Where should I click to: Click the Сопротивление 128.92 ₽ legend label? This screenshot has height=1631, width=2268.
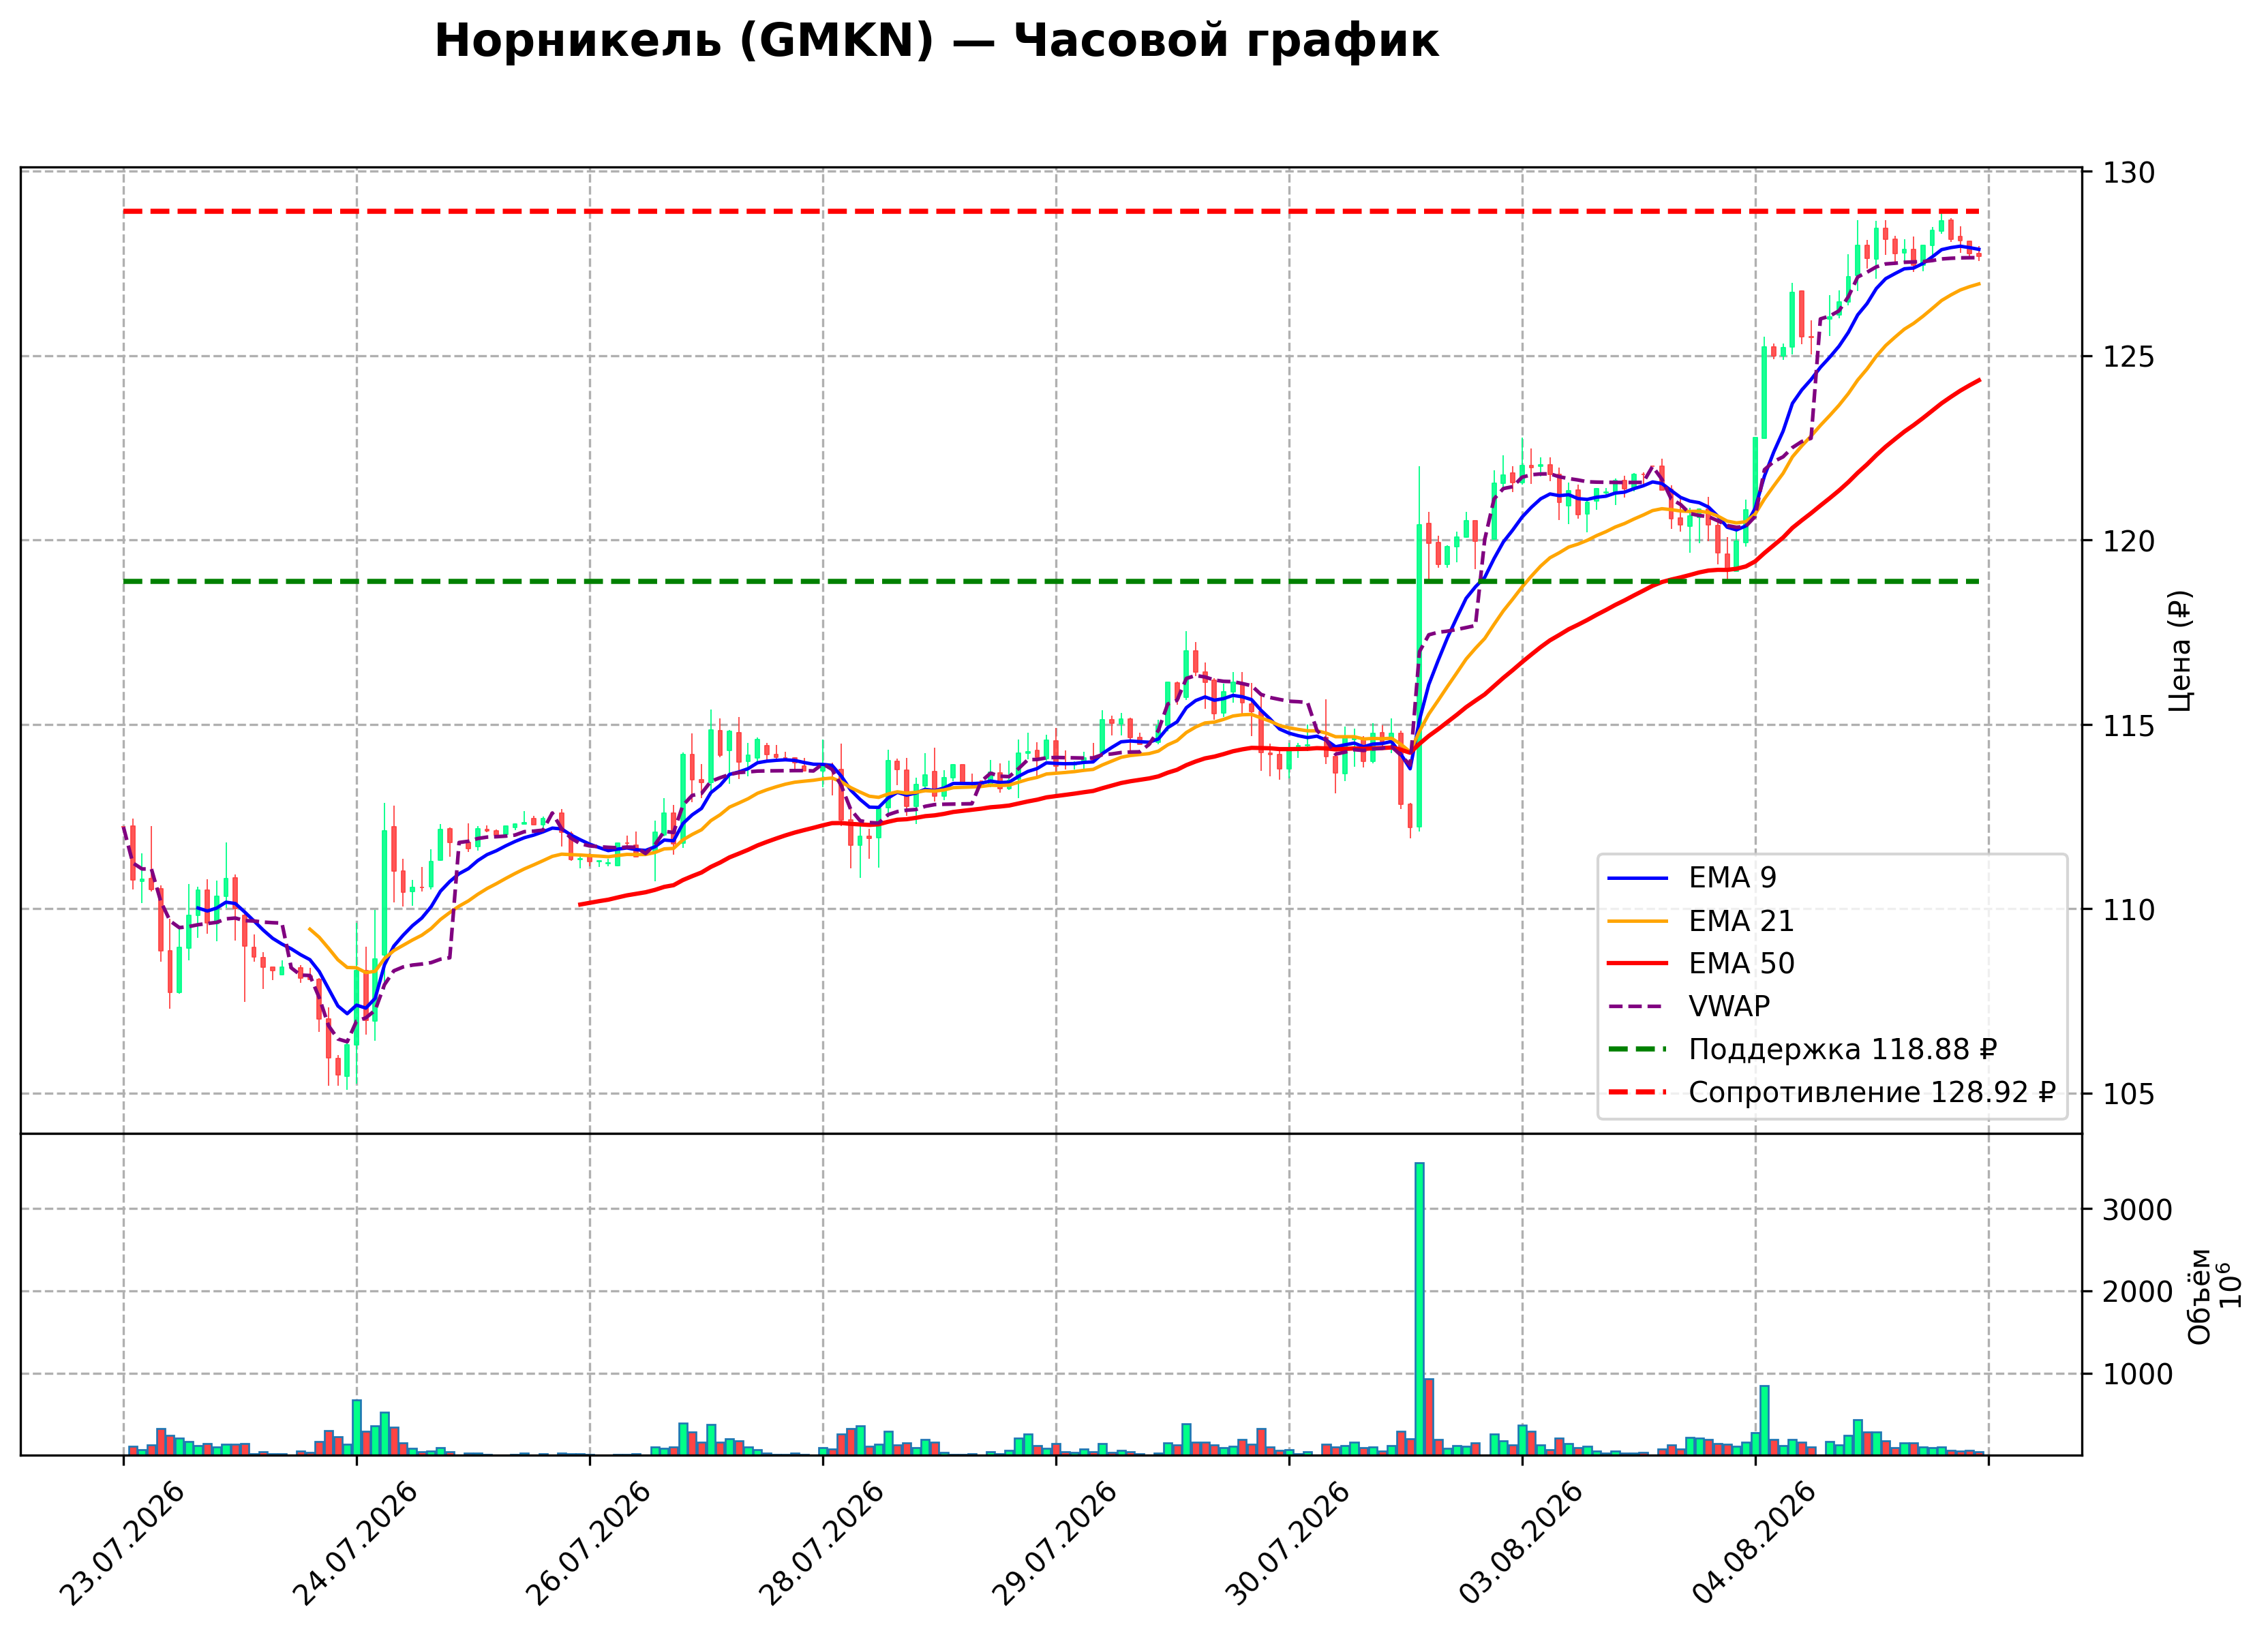tap(1872, 1093)
